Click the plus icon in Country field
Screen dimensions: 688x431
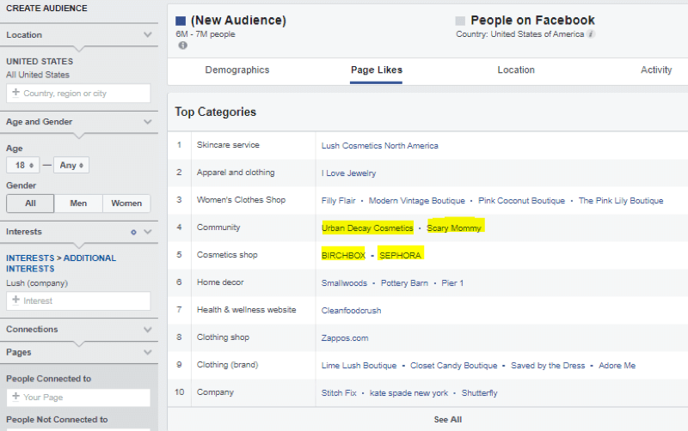(15, 93)
